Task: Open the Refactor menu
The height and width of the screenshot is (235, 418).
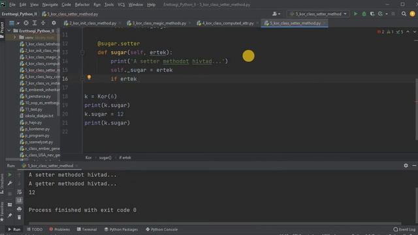Action: (82, 5)
